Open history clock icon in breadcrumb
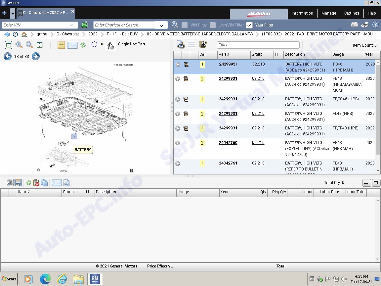The height and width of the screenshot is (286, 381). [x=15, y=34]
